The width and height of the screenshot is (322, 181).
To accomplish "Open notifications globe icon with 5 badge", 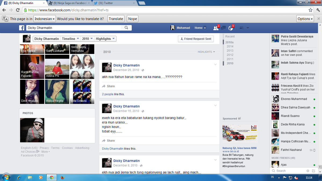I will 230,28.
